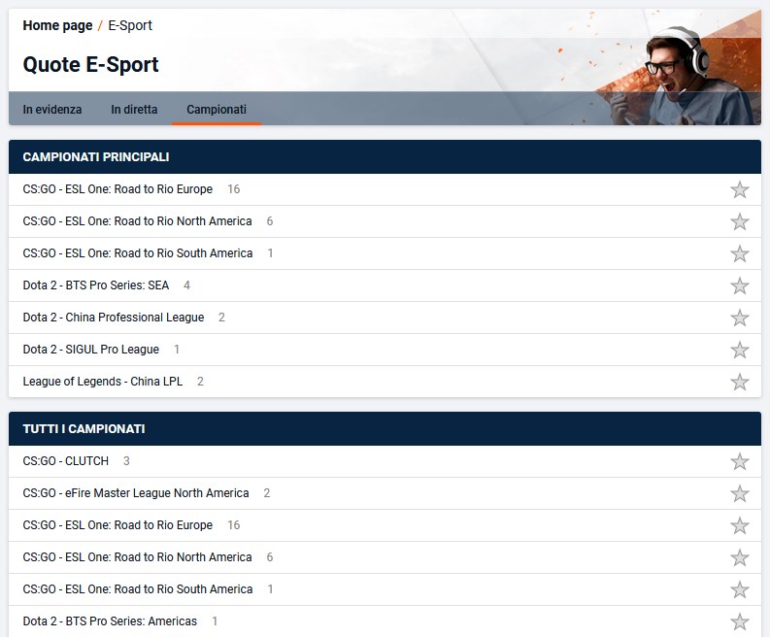Open Dota 2 - SIGUL Pro League
The height and width of the screenshot is (637, 770).
tap(91, 350)
